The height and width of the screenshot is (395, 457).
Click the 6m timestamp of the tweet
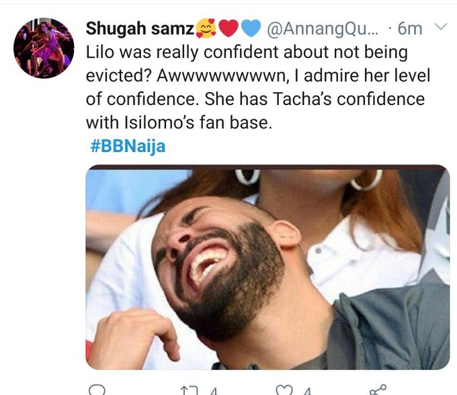tap(409, 28)
